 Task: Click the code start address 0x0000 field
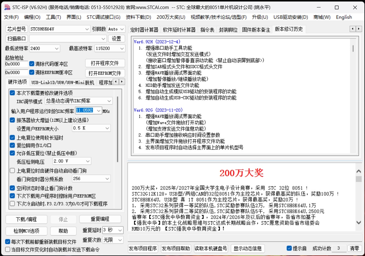click(16, 64)
